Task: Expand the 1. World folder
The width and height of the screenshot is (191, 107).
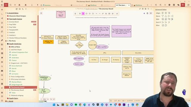Action: coord(10,101)
